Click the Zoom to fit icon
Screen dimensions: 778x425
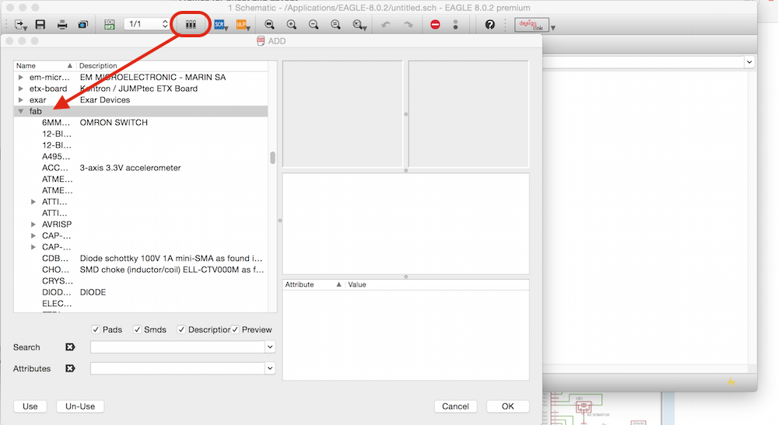[x=269, y=24]
